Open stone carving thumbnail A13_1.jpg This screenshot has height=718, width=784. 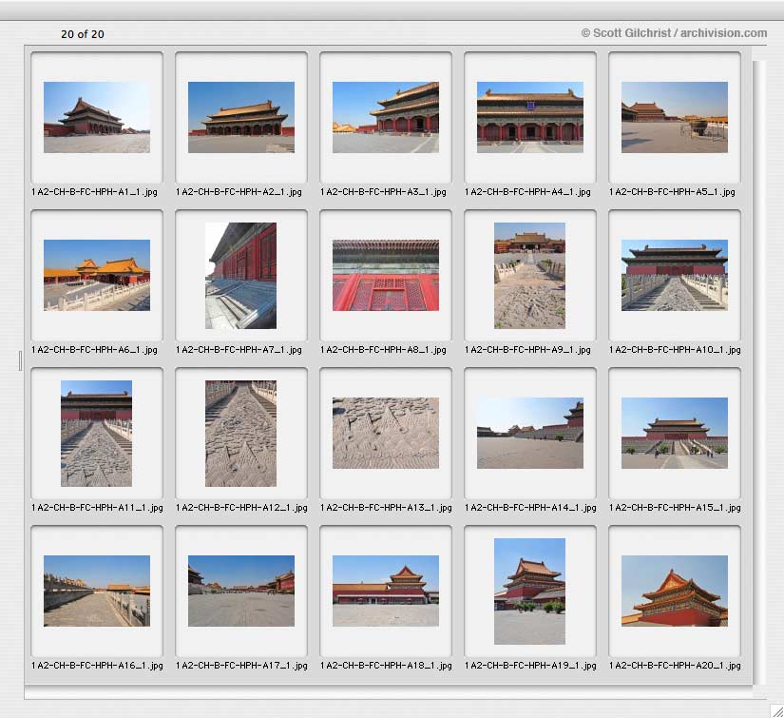[386, 433]
